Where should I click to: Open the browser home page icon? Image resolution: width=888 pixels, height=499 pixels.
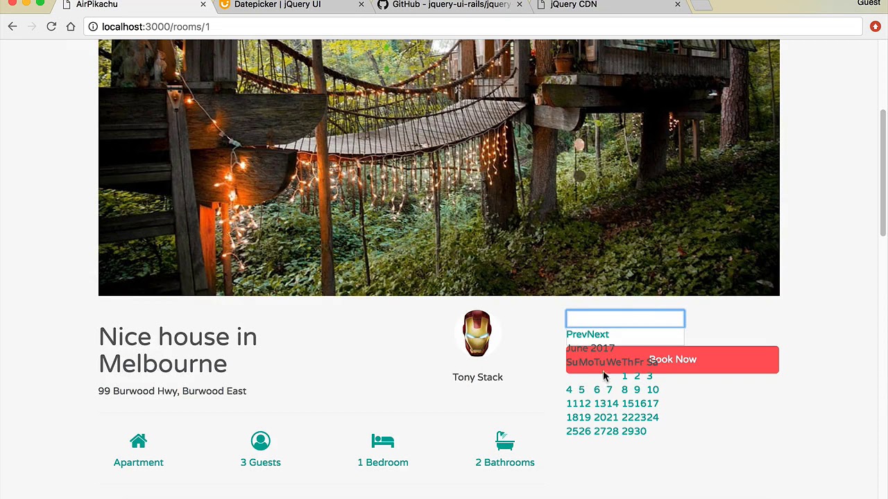[71, 26]
